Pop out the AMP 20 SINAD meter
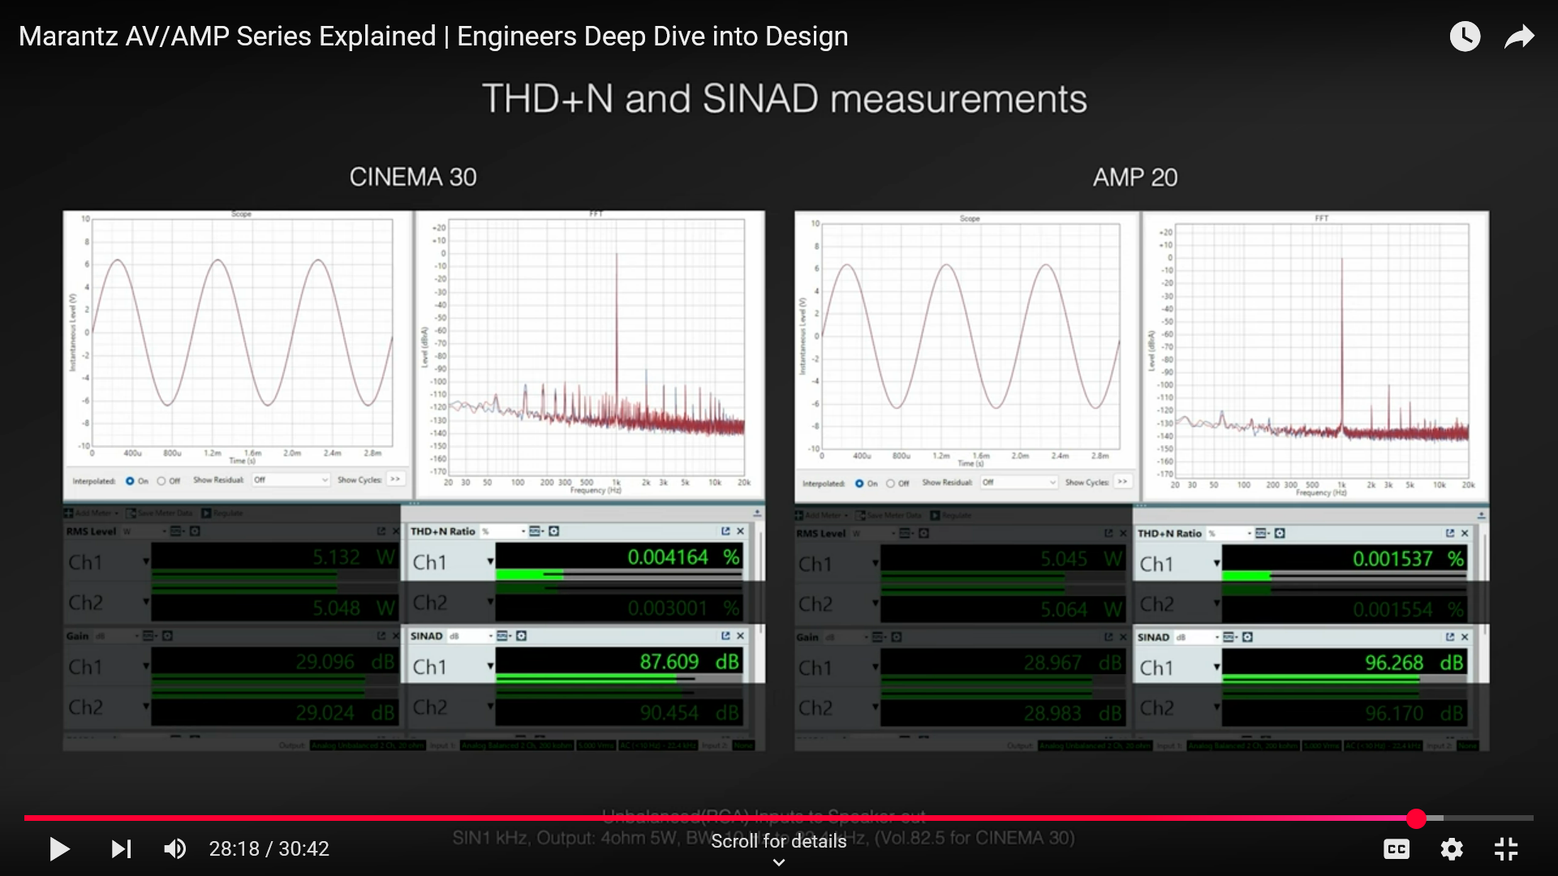 coord(1449,638)
